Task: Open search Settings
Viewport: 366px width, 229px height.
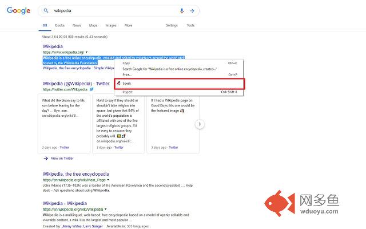Action: point(172,25)
